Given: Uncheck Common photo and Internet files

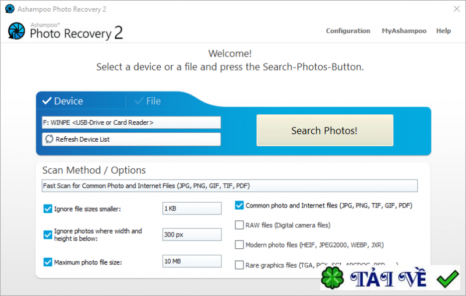Looking at the screenshot, I should [239, 205].
